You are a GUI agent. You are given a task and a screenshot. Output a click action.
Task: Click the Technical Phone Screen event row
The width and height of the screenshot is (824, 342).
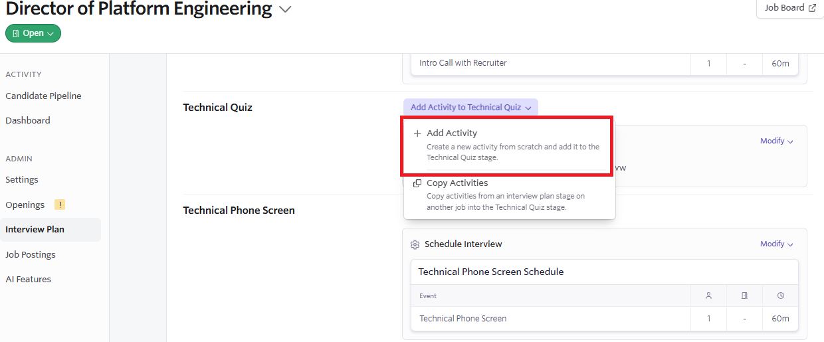604,319
